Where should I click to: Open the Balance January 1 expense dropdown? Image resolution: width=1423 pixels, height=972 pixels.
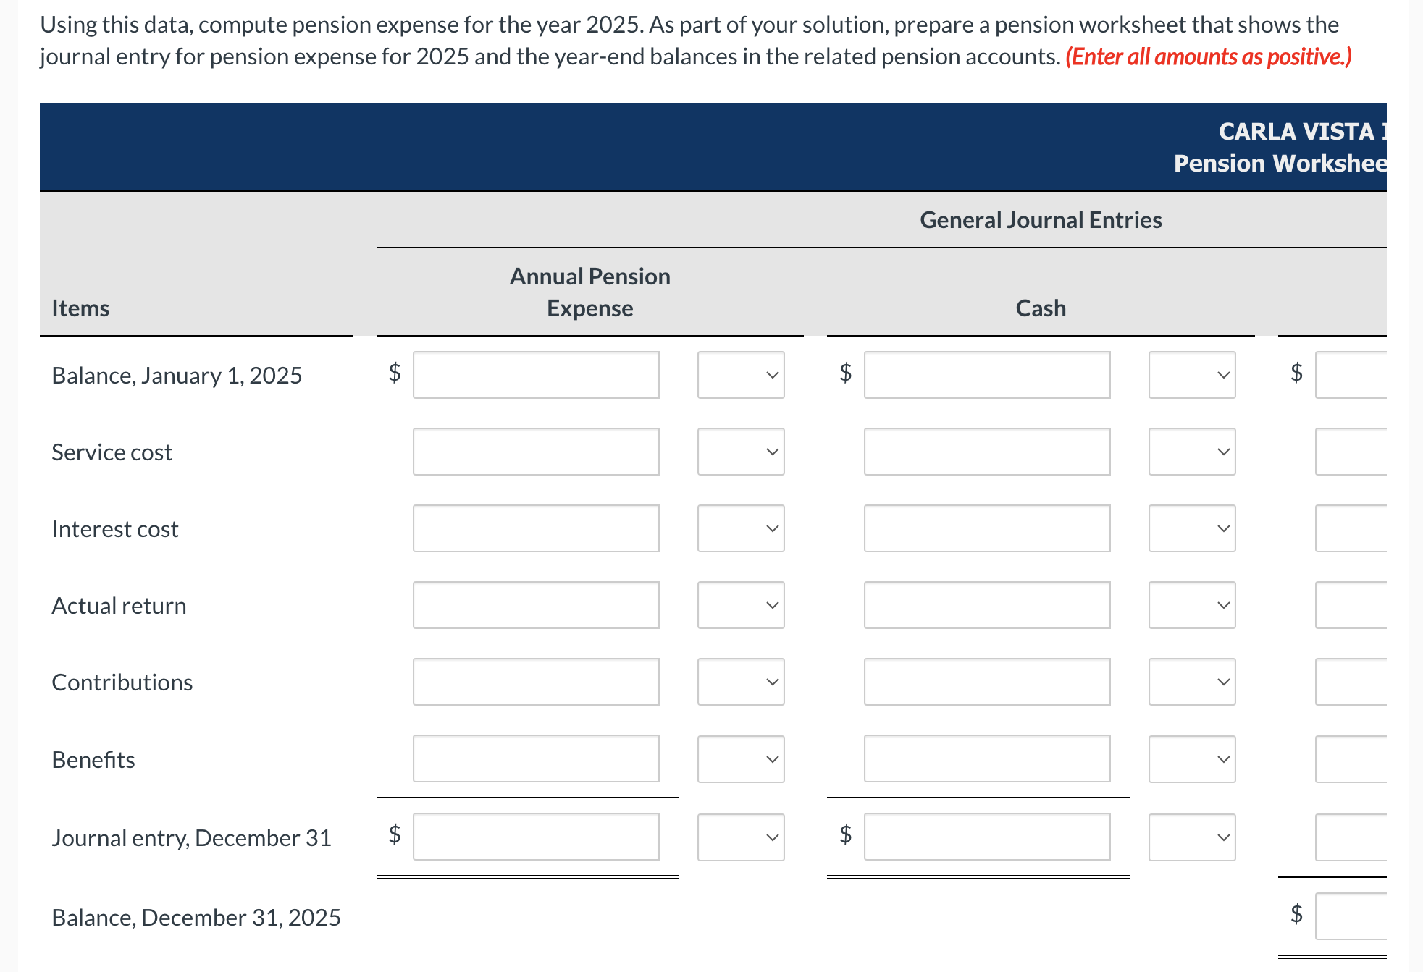(740, 375)
